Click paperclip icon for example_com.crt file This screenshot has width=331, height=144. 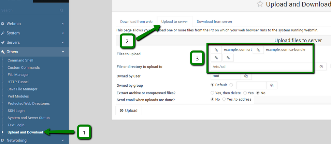tap(216, 50)
